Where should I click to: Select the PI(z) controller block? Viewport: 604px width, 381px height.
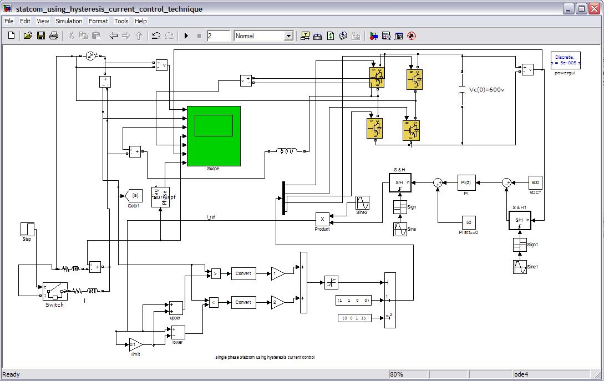coord(466,182)
